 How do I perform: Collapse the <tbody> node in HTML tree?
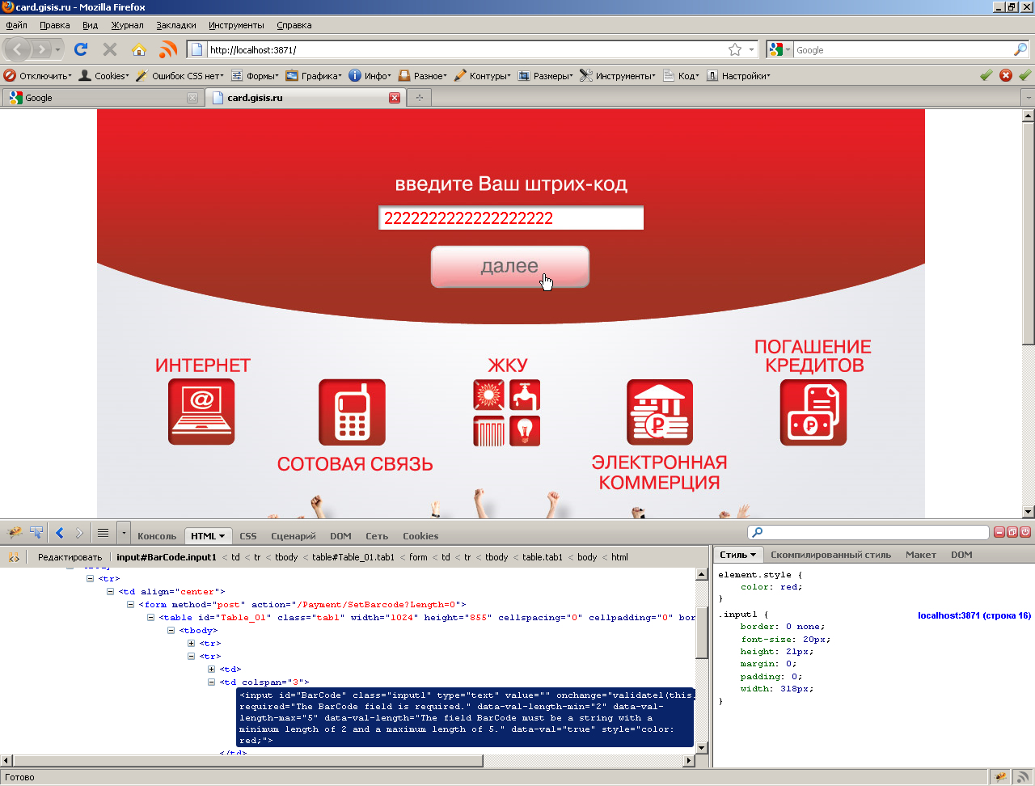coord(171,631)
